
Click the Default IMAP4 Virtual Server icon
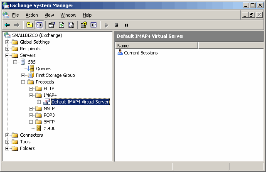coord(47,102)
